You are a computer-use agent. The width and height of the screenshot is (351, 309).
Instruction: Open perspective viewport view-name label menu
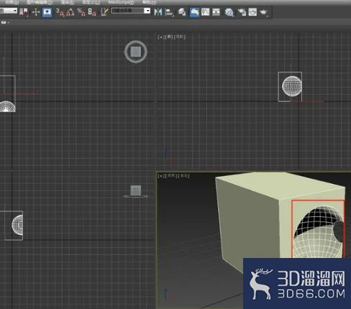[171, 176]
